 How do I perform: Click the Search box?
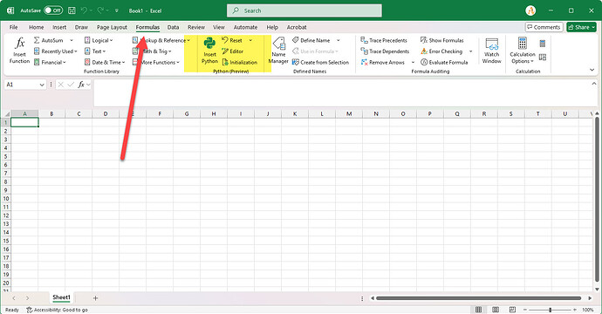(x=304, y=10)
